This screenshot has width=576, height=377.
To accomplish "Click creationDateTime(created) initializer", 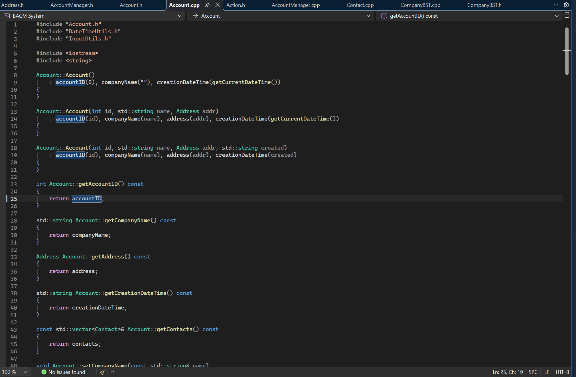I will (256, 155).
